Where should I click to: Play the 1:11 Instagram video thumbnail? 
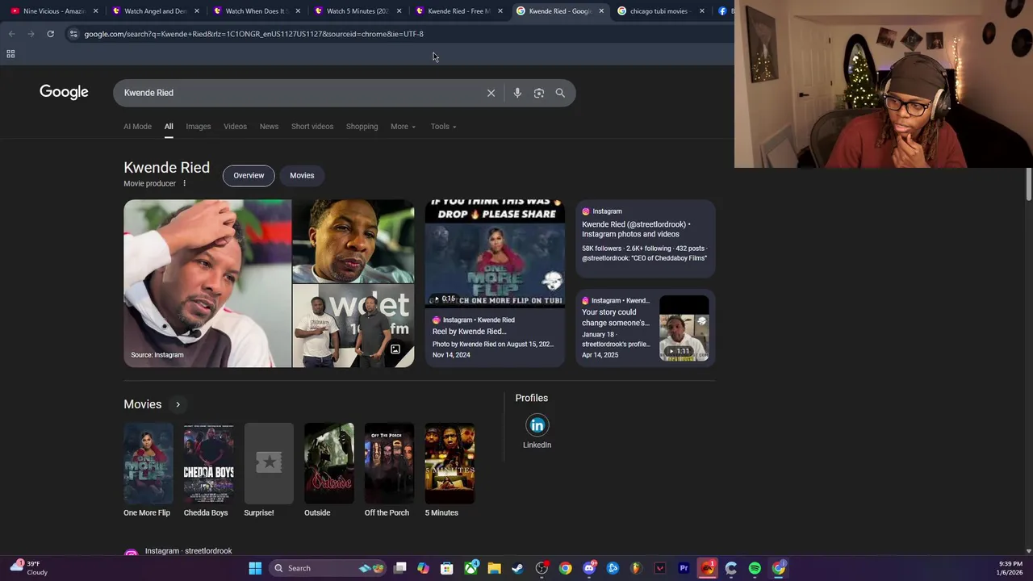[684, 328]
